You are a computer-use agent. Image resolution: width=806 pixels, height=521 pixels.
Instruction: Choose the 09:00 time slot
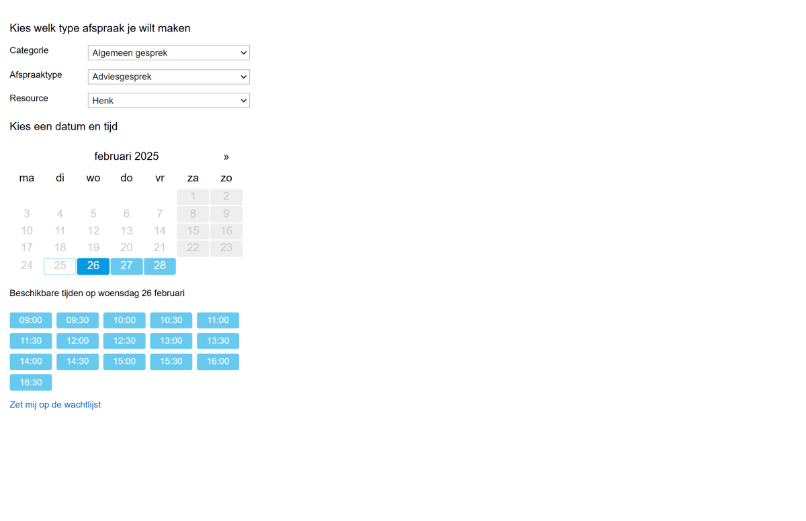(x=31, y=320)
